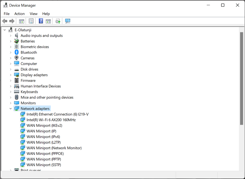Click the vertical scrollbar thumb
The height and width of the screenshot is (179, 245).
(x=241, y=79)
